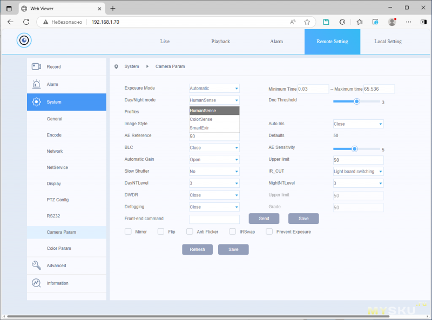Click the AE Reference value field
432x320 pixels.
(214, 137)
